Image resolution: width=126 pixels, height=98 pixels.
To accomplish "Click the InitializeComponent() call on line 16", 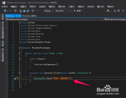I will [x=47, y=64].
